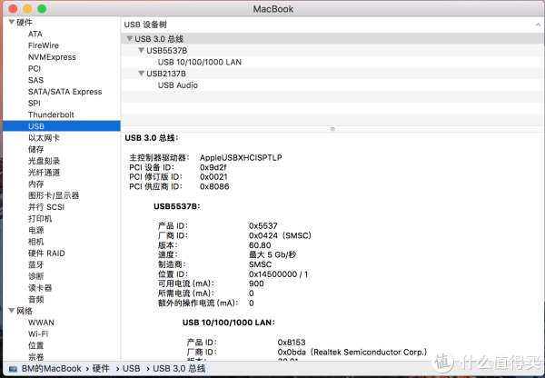Collapse the USB2137B hub triangle

click(141, 74)
